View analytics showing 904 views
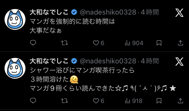This screenshot has height=111, width=189. (x=134, y=43)
